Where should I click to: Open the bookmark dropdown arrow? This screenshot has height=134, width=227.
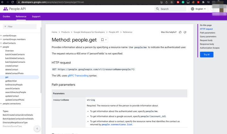(x=106, y=40)
